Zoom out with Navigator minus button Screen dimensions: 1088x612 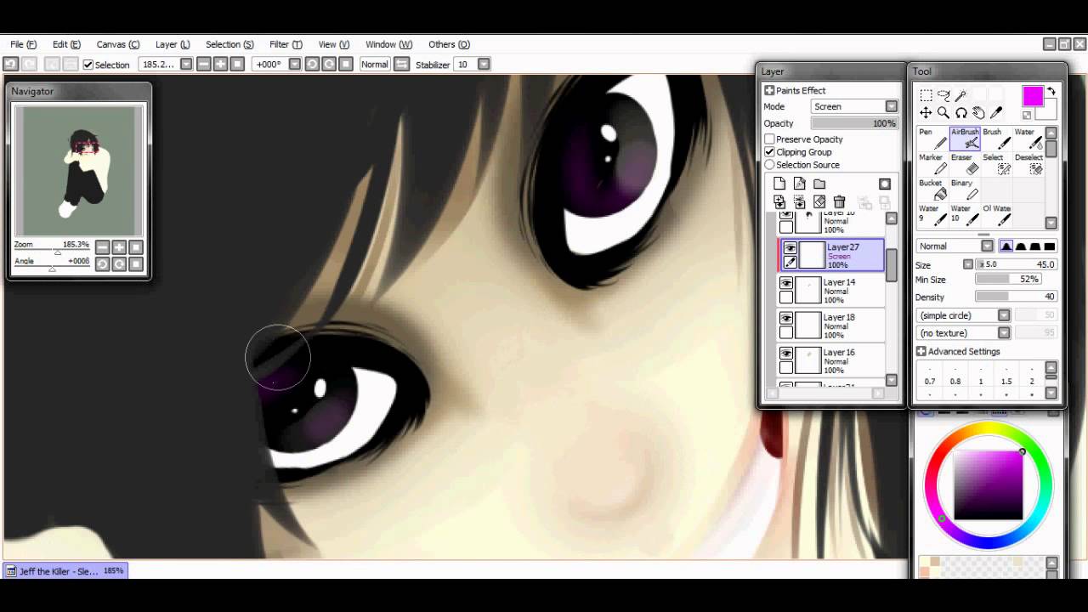click(102, 247)
